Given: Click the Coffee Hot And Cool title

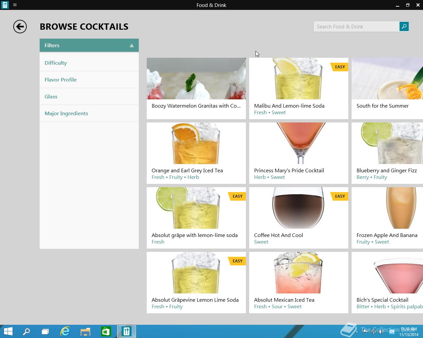Looking at the screenshot, I should point(278,235).
